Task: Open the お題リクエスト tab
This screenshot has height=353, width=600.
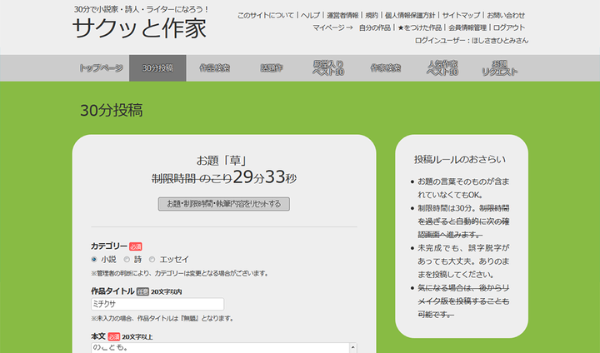Action: click(499, 68)
